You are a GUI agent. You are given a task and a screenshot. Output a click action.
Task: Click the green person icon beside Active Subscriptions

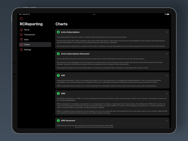point(58,32)
